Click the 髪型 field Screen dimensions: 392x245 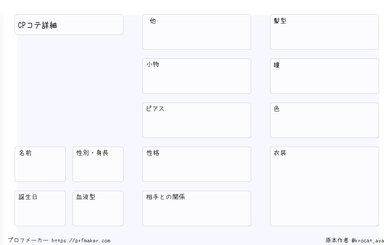point(324,32)
